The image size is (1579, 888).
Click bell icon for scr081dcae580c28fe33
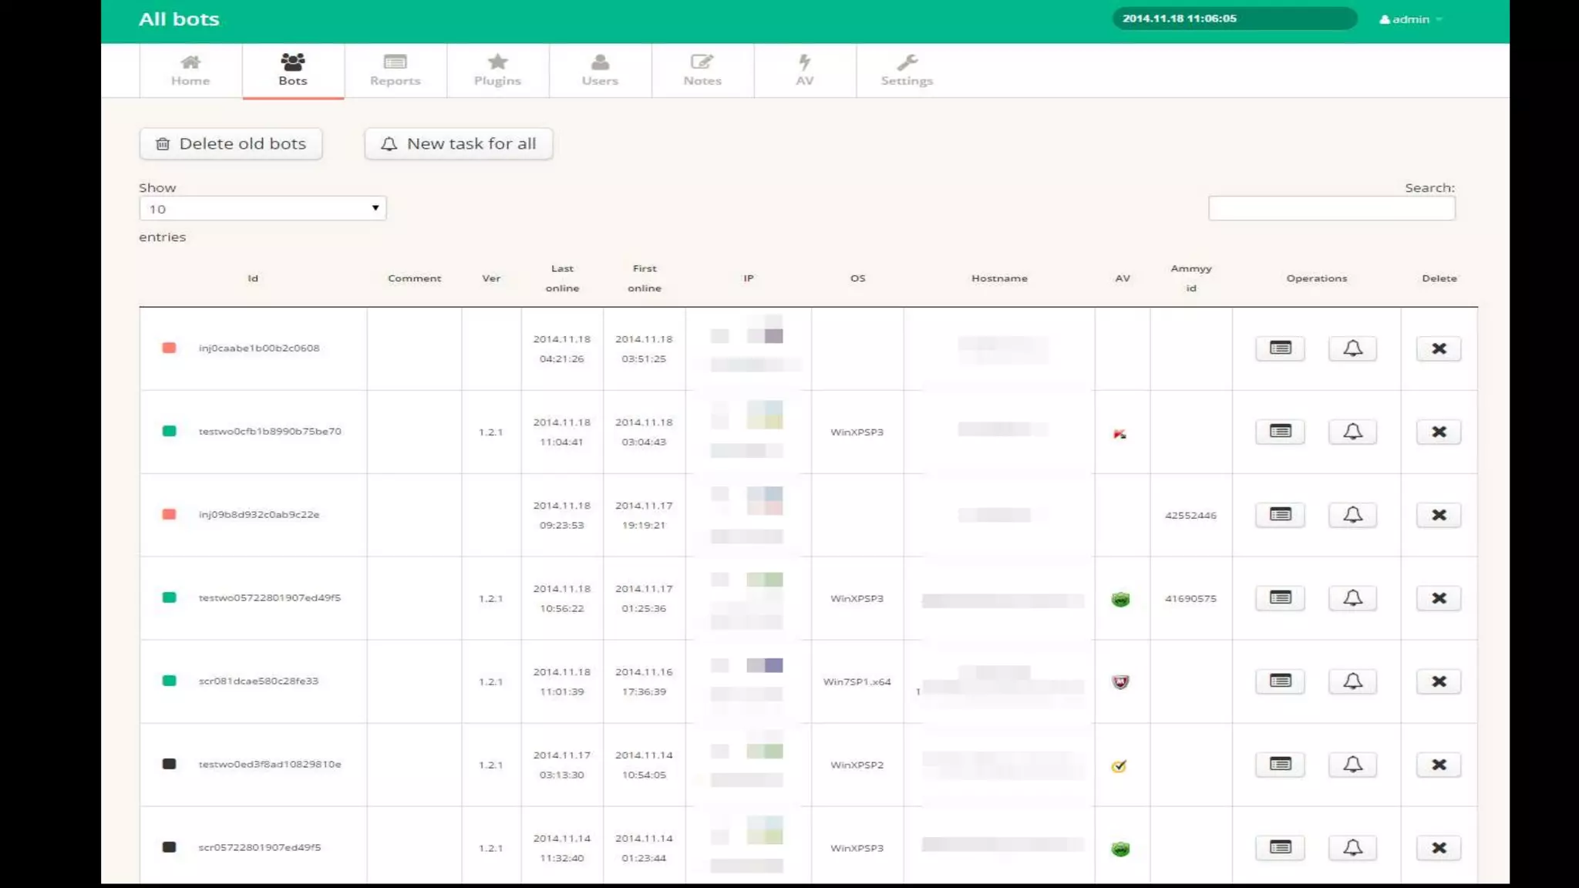1352,681
